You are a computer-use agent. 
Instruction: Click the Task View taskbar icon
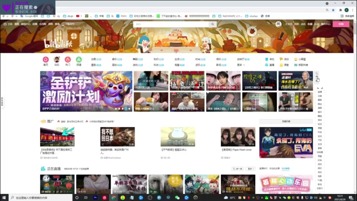(86, 197)
